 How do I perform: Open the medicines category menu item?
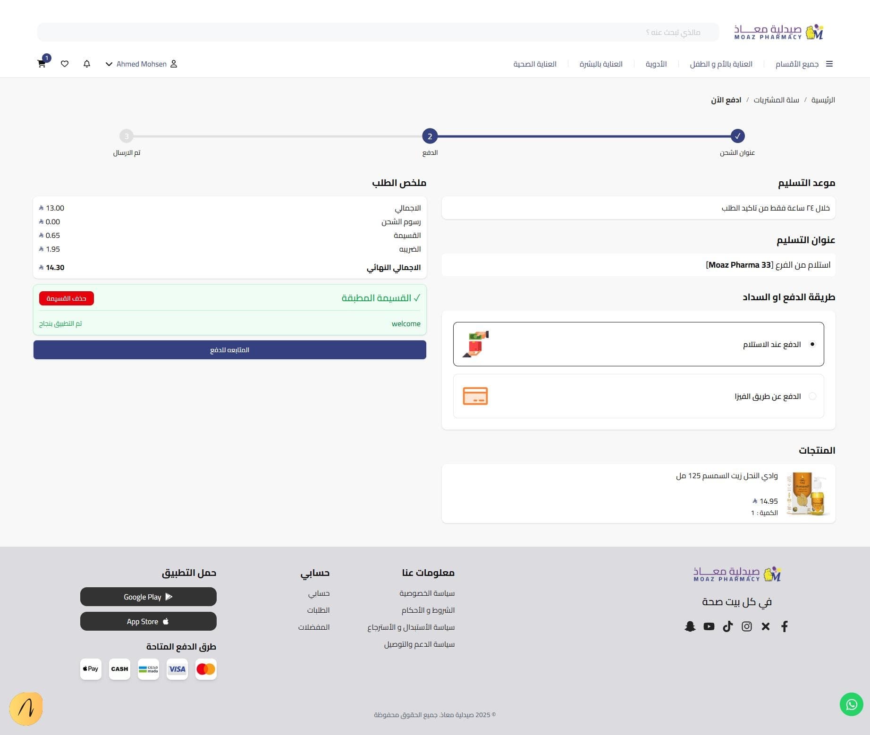pyautogui.click(x=656, y=64)
